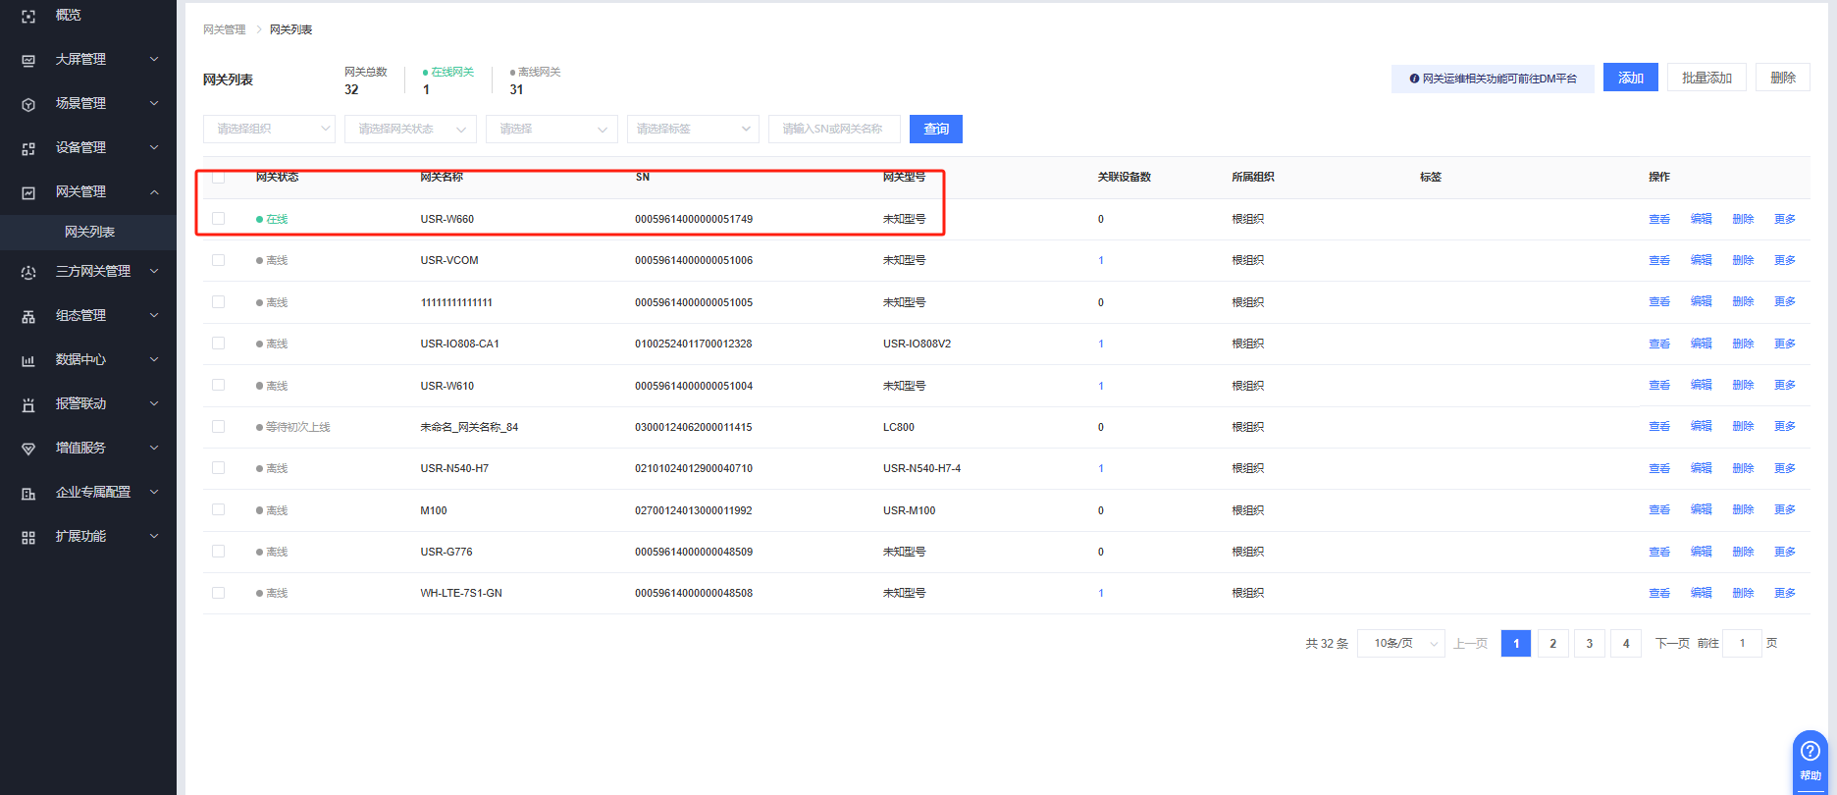Open the 10 items per page dropdown
Image resolution: width=1837 pixels, height=795 pixels.
[x=1400, y=644]
